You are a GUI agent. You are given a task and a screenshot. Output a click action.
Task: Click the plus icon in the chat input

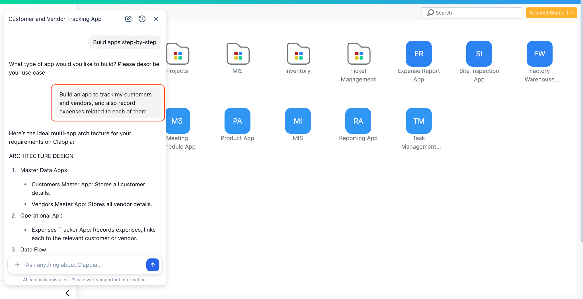[x=17, y=265]
